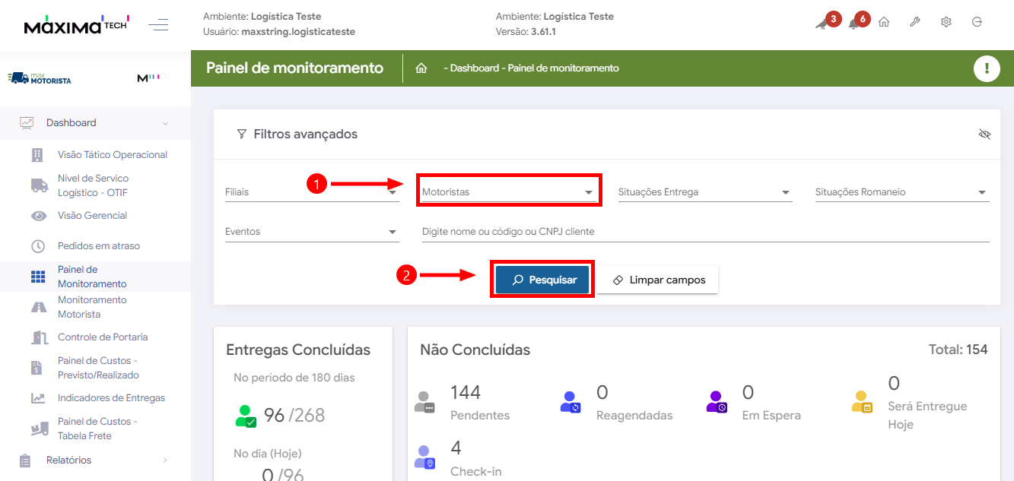
Task: Click the Limpar campos button
Action: (x=657, y=280)
